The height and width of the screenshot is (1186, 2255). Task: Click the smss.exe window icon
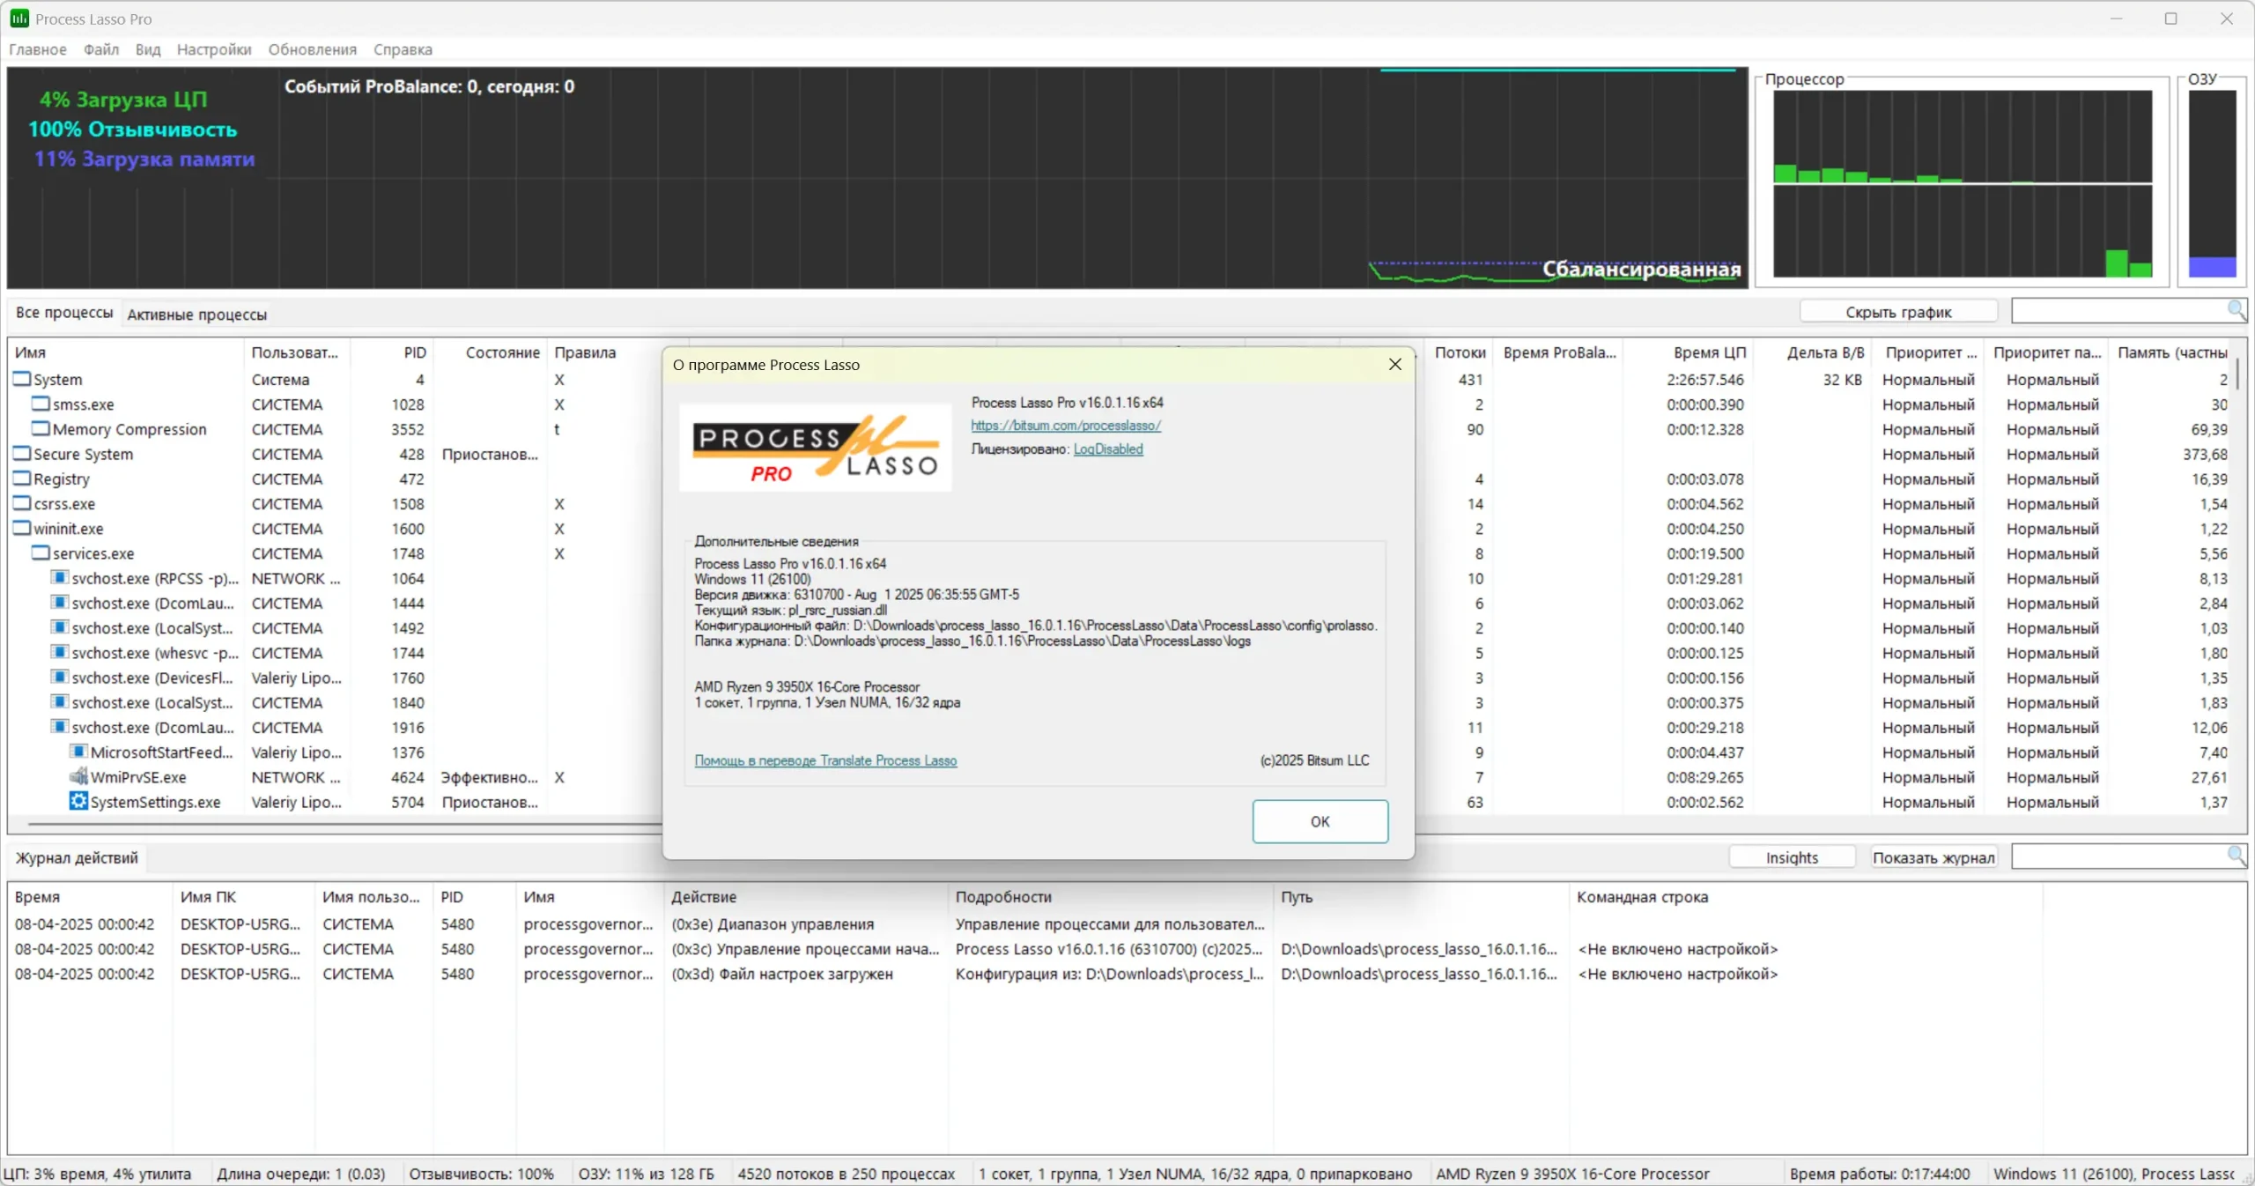point(41,404)
